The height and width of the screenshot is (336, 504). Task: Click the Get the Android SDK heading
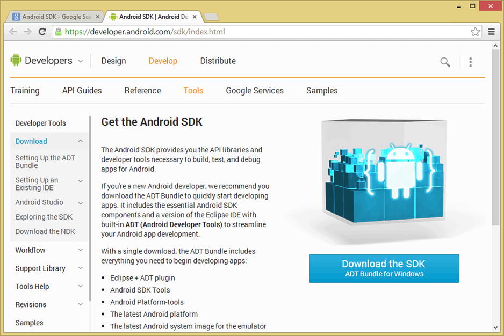(152, 122)
